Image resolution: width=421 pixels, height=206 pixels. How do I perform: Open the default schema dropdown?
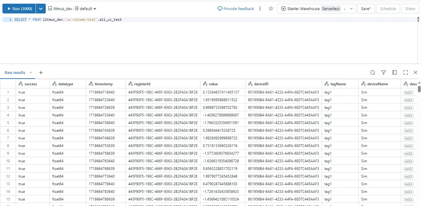pyautogui.click(x=86, y=9)
